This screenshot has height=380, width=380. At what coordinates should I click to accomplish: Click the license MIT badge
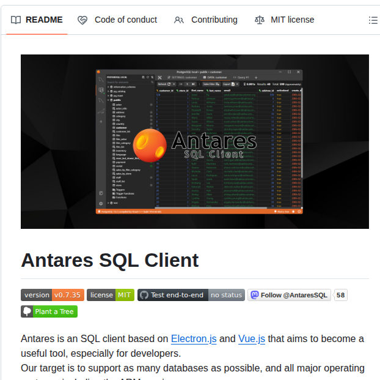pos(111,295)
